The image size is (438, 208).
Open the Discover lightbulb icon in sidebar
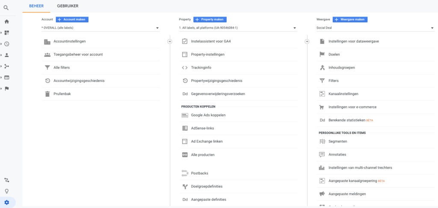click(x=6, y=191)
